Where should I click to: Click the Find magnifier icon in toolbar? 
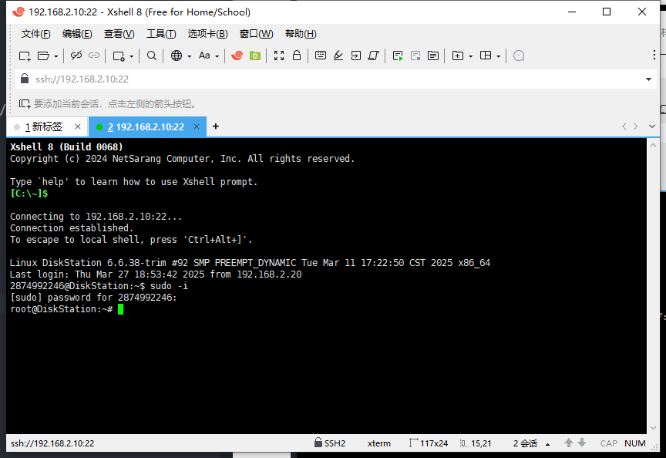tap(152, 56)
